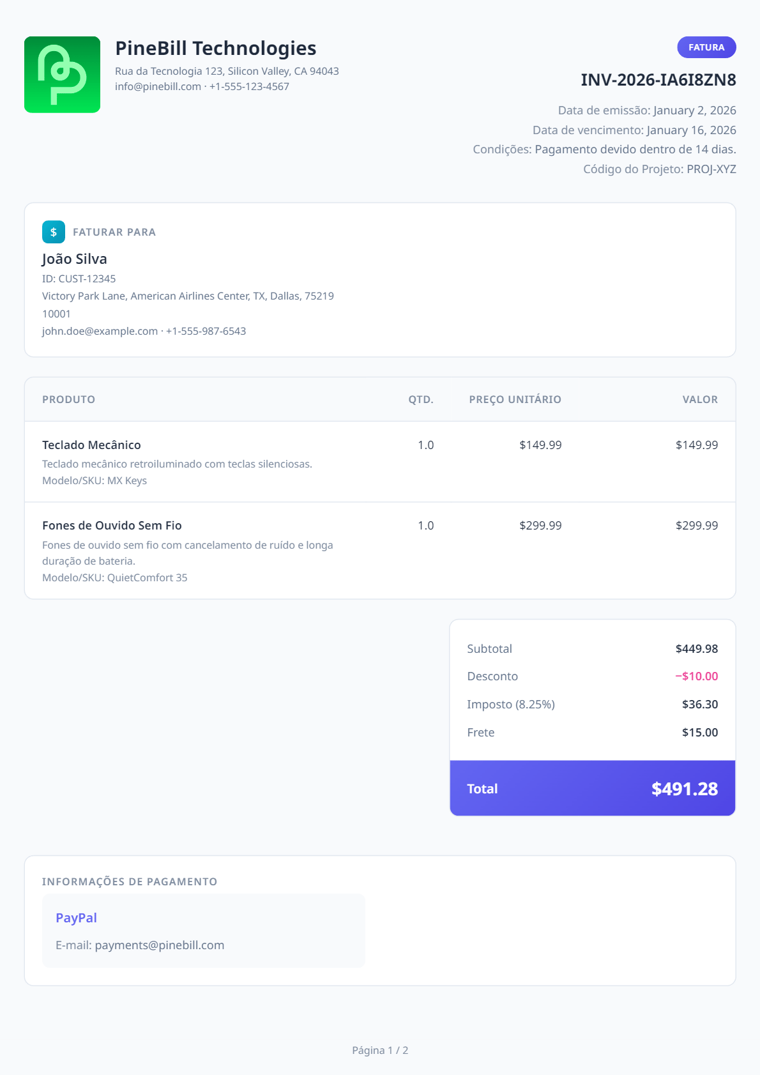Select invoice number INV-2026-IA6I8ZN8

click(x=658, y=80)
